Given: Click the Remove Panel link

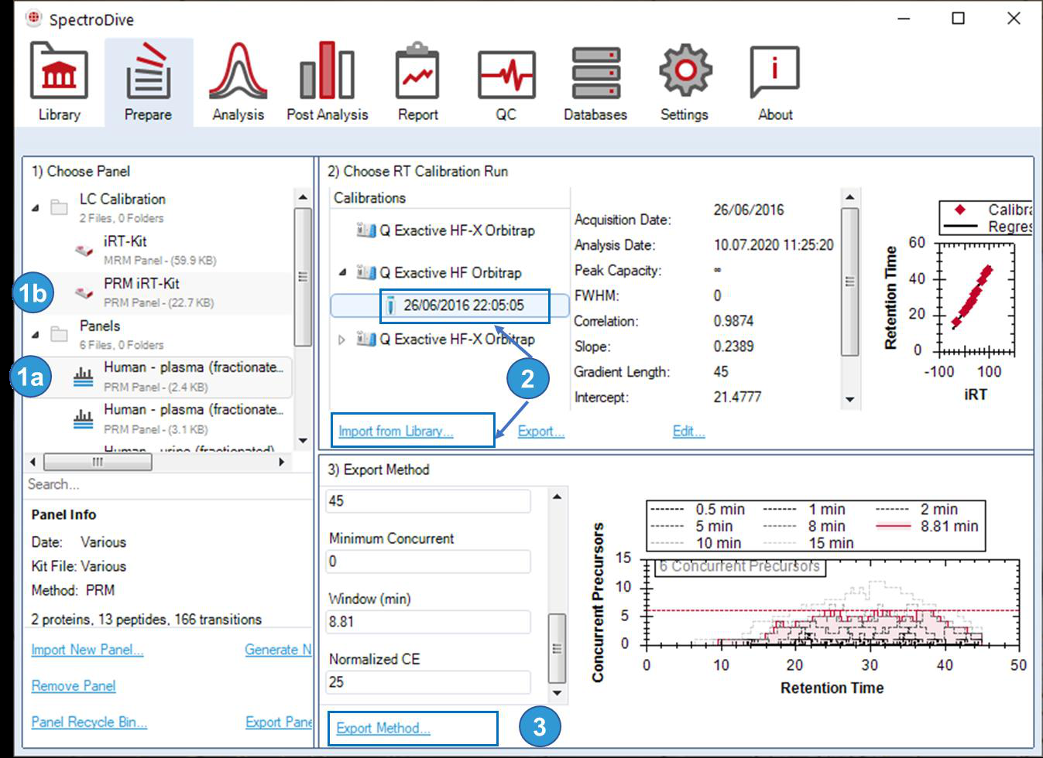Looking at the screenshot, I should (74, 686).
